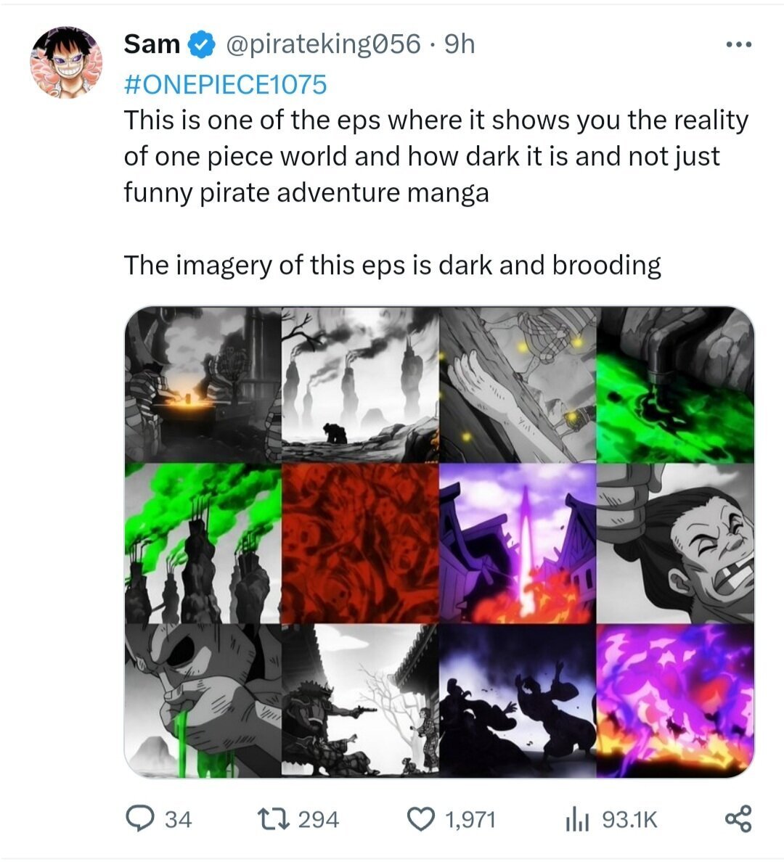This screenshot has height=862, width=784.
Task: View the orange glowing forge image
Action: 203,385
